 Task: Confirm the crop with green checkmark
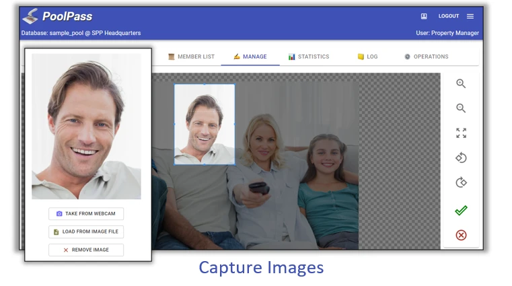(x=461, y=211)
